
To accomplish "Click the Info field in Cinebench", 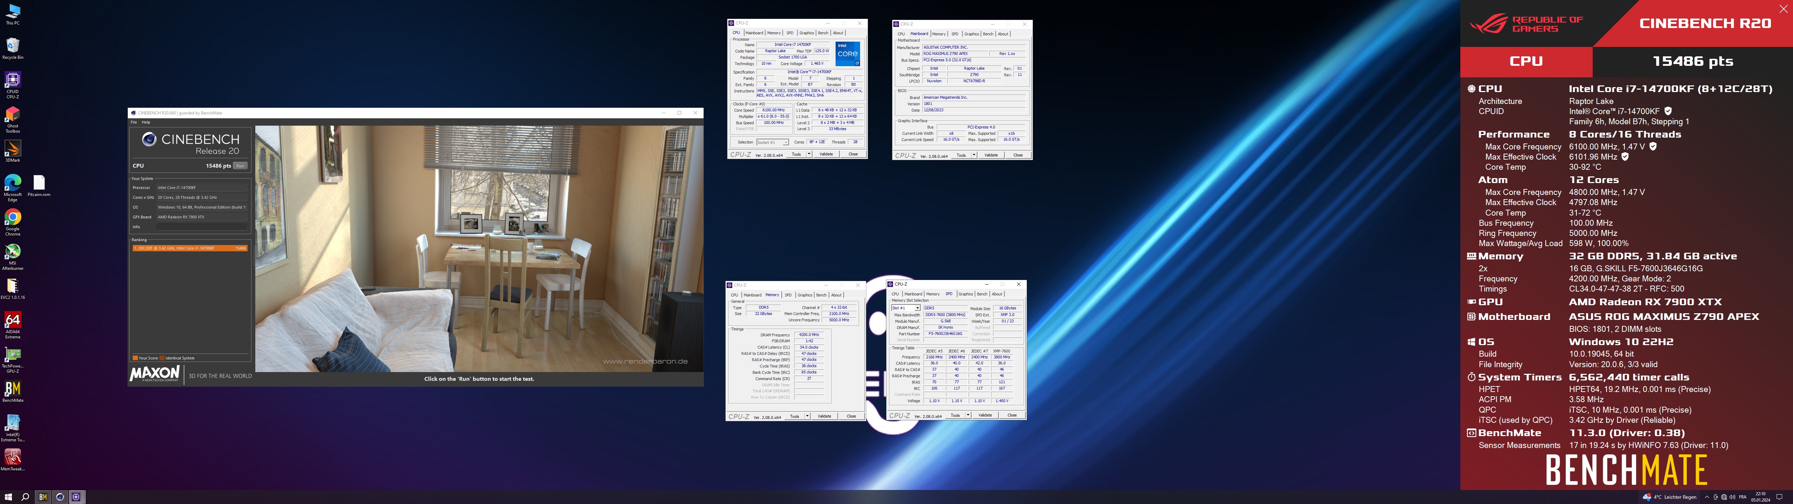I will click(202, 227).
